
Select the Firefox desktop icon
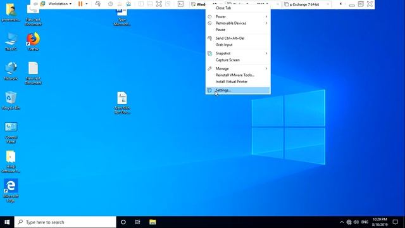tap(33, 42)
